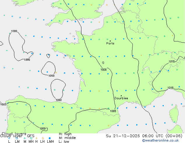Click the black city dot above Paris label
Viewport: 185px width, 143px height.
click(x=110, y=41)
